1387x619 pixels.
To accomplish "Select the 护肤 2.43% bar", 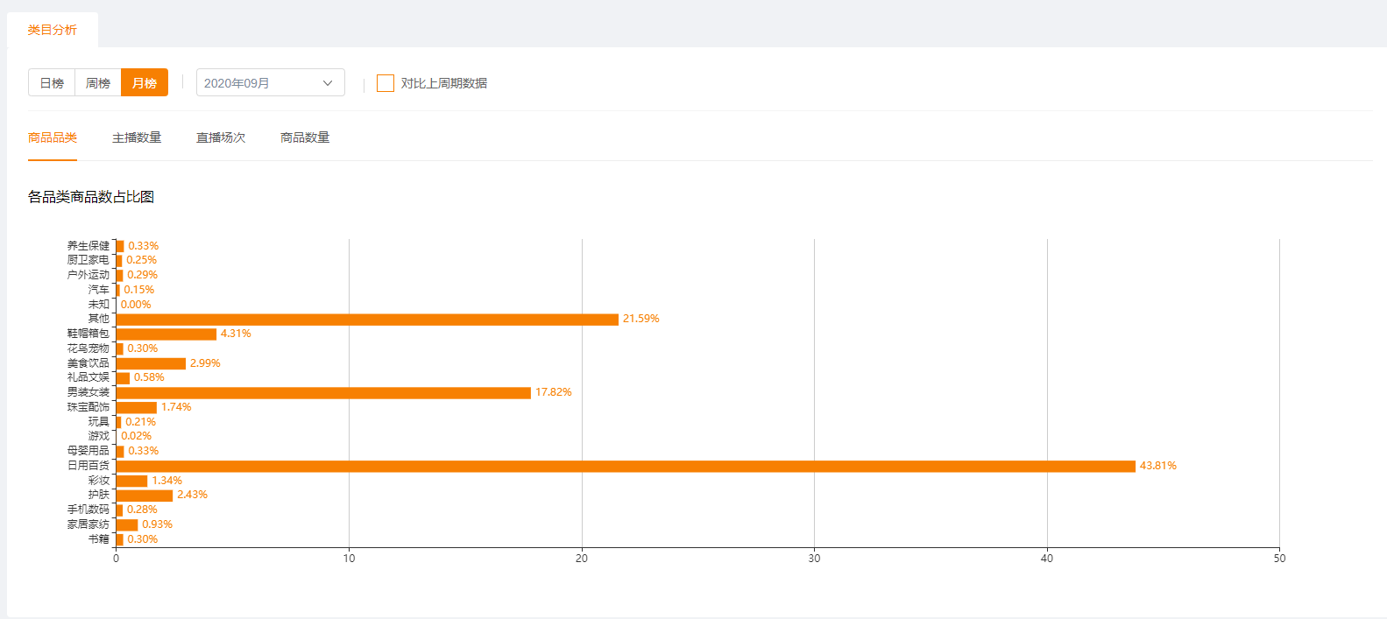I will click(145, 496).
